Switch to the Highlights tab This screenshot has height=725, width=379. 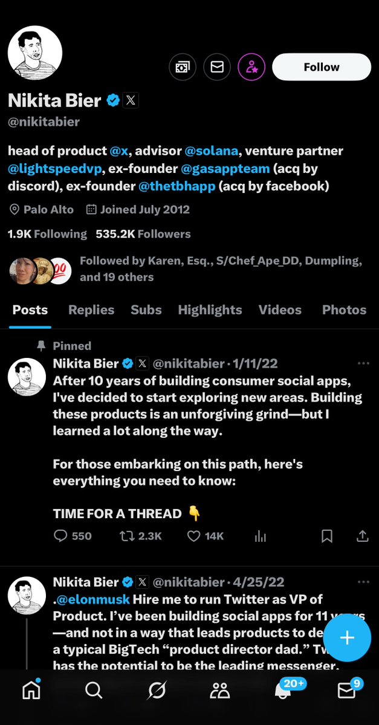210,310
